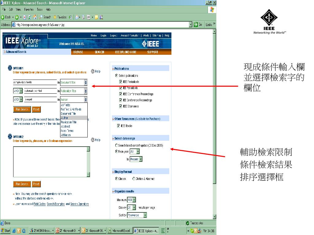Open the From year 'All' dropdown
Viewport: 314px width, 235px height.
(x=135, y=151)
